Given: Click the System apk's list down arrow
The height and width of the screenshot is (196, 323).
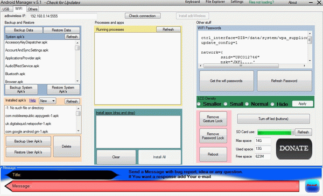Looking at the screenshot, I should [77, 81].
